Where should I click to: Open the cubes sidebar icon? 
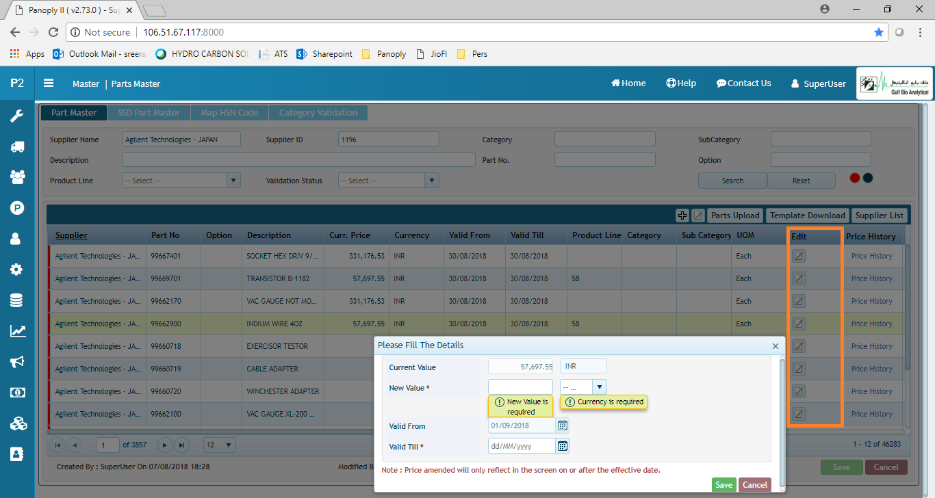[17, 423]
